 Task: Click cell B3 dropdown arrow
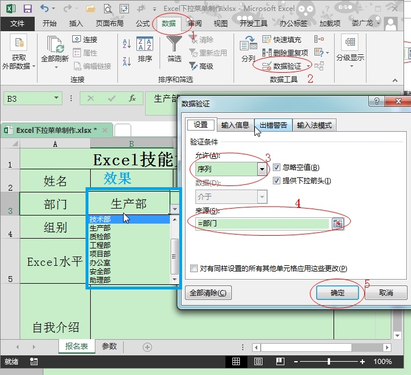[175, 209]
